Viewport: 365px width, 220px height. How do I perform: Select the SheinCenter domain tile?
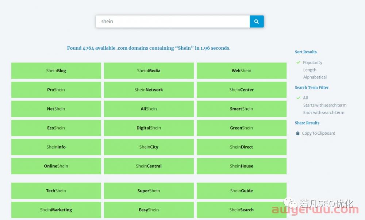coord(242,90)
